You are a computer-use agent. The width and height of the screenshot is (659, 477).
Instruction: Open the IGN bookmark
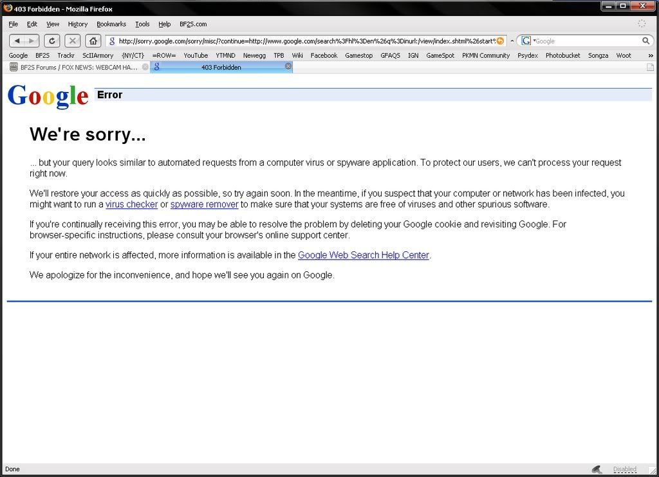coord(413,55)
